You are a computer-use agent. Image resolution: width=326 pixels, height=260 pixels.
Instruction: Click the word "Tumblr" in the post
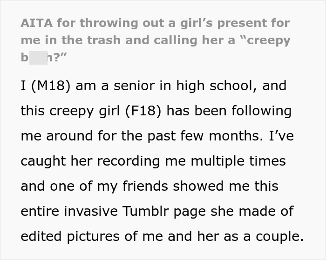click(x=145, y=211)
